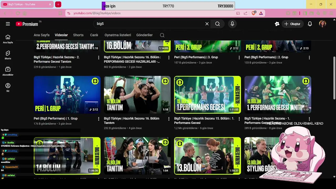
Task: Open title 'Hazırlık Sezonu 16. Bölüm Tanıtım'
Action: click(x=132, y=121)
